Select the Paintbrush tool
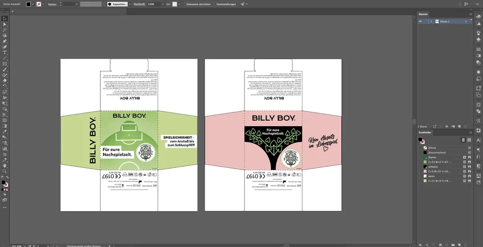Viewport: 483px width, 247px height. tap(5, 70)
